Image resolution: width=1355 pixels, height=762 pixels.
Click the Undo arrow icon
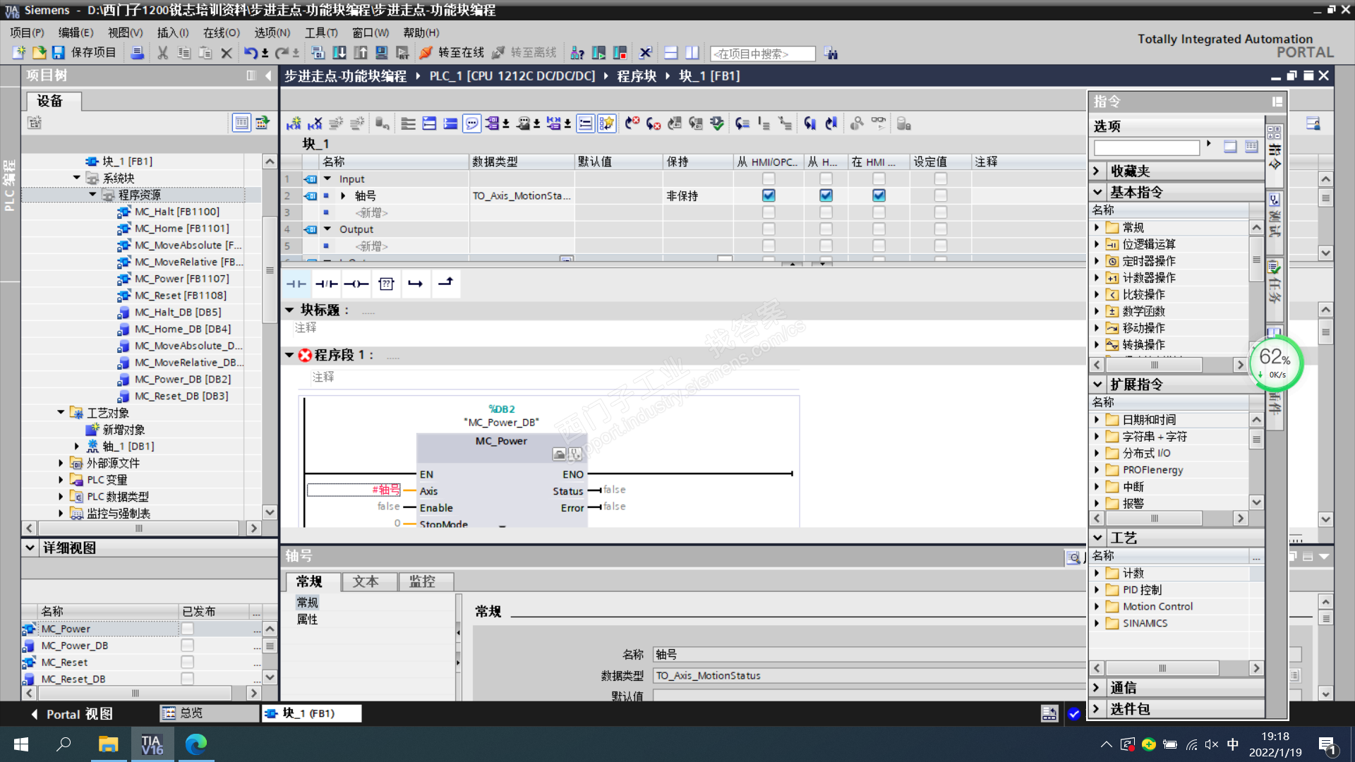250,53
